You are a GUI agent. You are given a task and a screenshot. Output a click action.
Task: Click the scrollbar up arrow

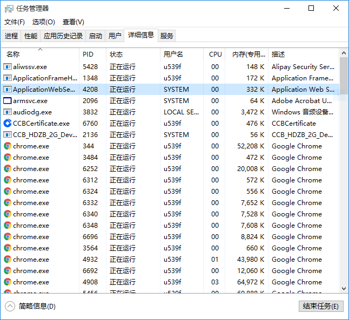pyautogui.click(x=344, y=53)
